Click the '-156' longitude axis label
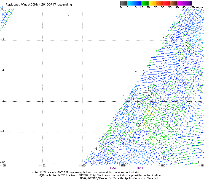204x180 pixels. point(122,166)
